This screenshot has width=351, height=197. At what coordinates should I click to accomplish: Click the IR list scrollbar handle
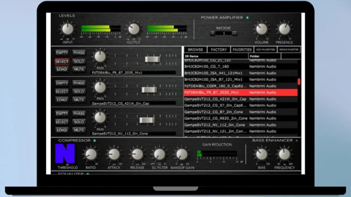coord(299,81)
